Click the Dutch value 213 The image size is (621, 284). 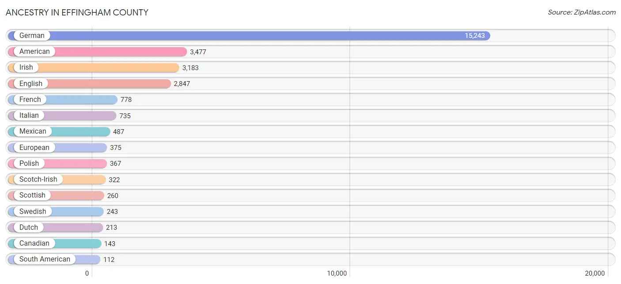[112, 228]
